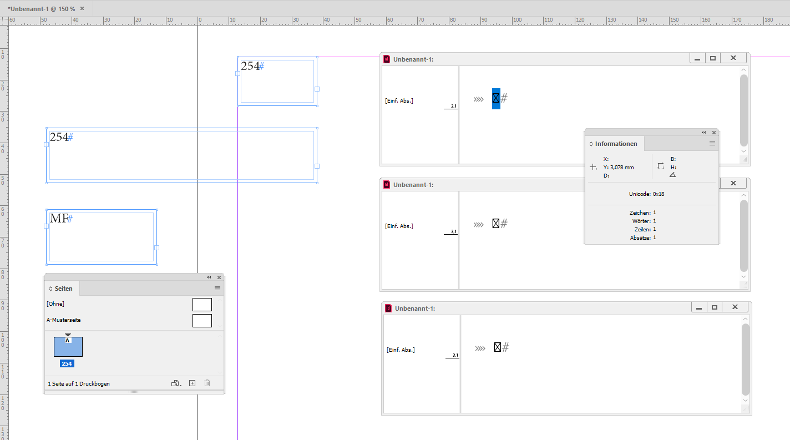This screenshot has width=790, height=440.
Task: Click the width/height dimensions icon in Informationen
Action: point(661,165)
